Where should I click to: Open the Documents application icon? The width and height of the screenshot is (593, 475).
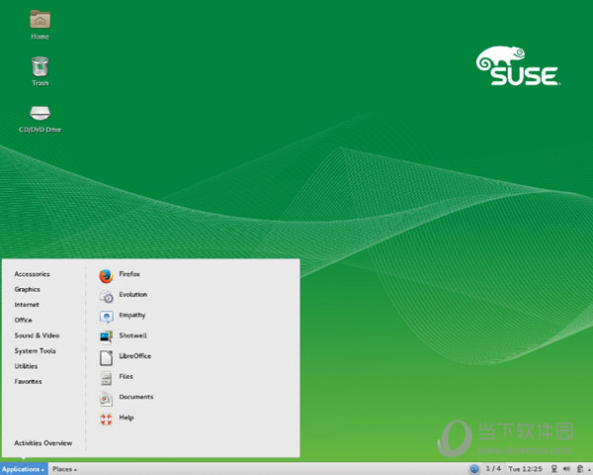[x=107, y=399]
